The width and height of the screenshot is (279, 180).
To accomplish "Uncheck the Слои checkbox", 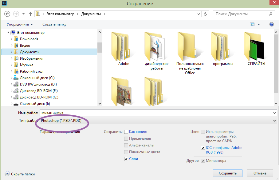I will [126, 159].
